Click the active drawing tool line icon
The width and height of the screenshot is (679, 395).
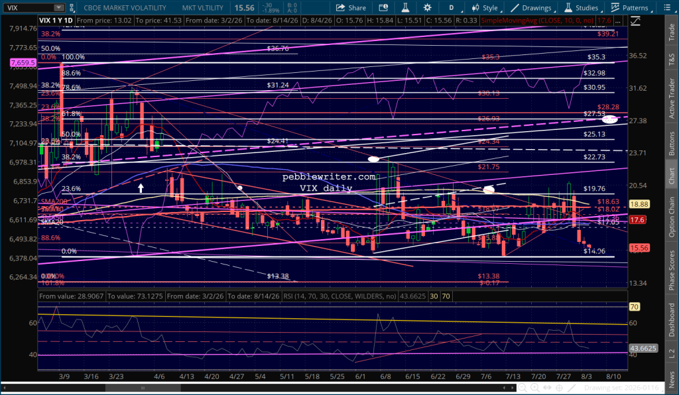click(572, 388)
